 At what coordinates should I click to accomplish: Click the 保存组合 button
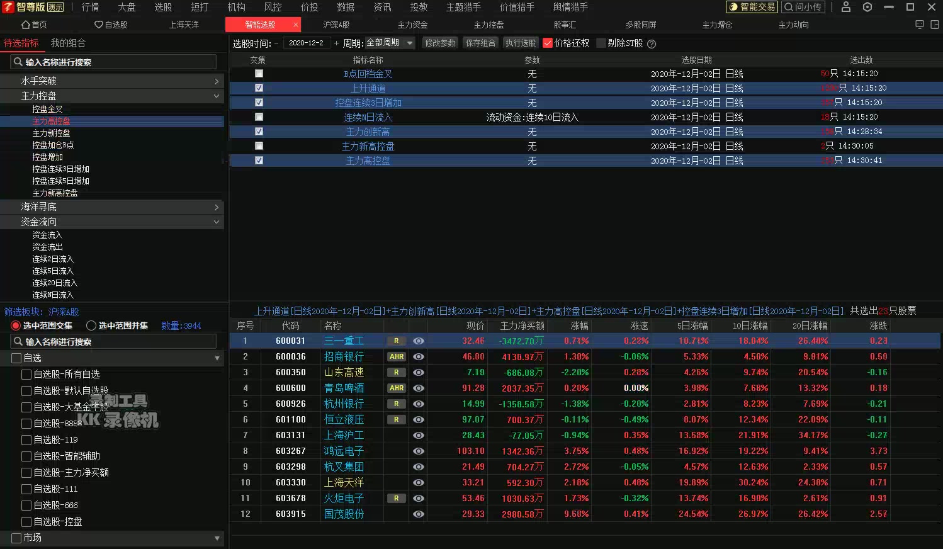(x=480, y=43)
